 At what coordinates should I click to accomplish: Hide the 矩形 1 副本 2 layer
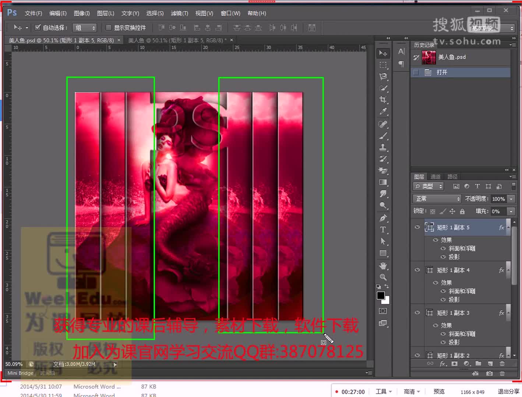coord(417,355)
